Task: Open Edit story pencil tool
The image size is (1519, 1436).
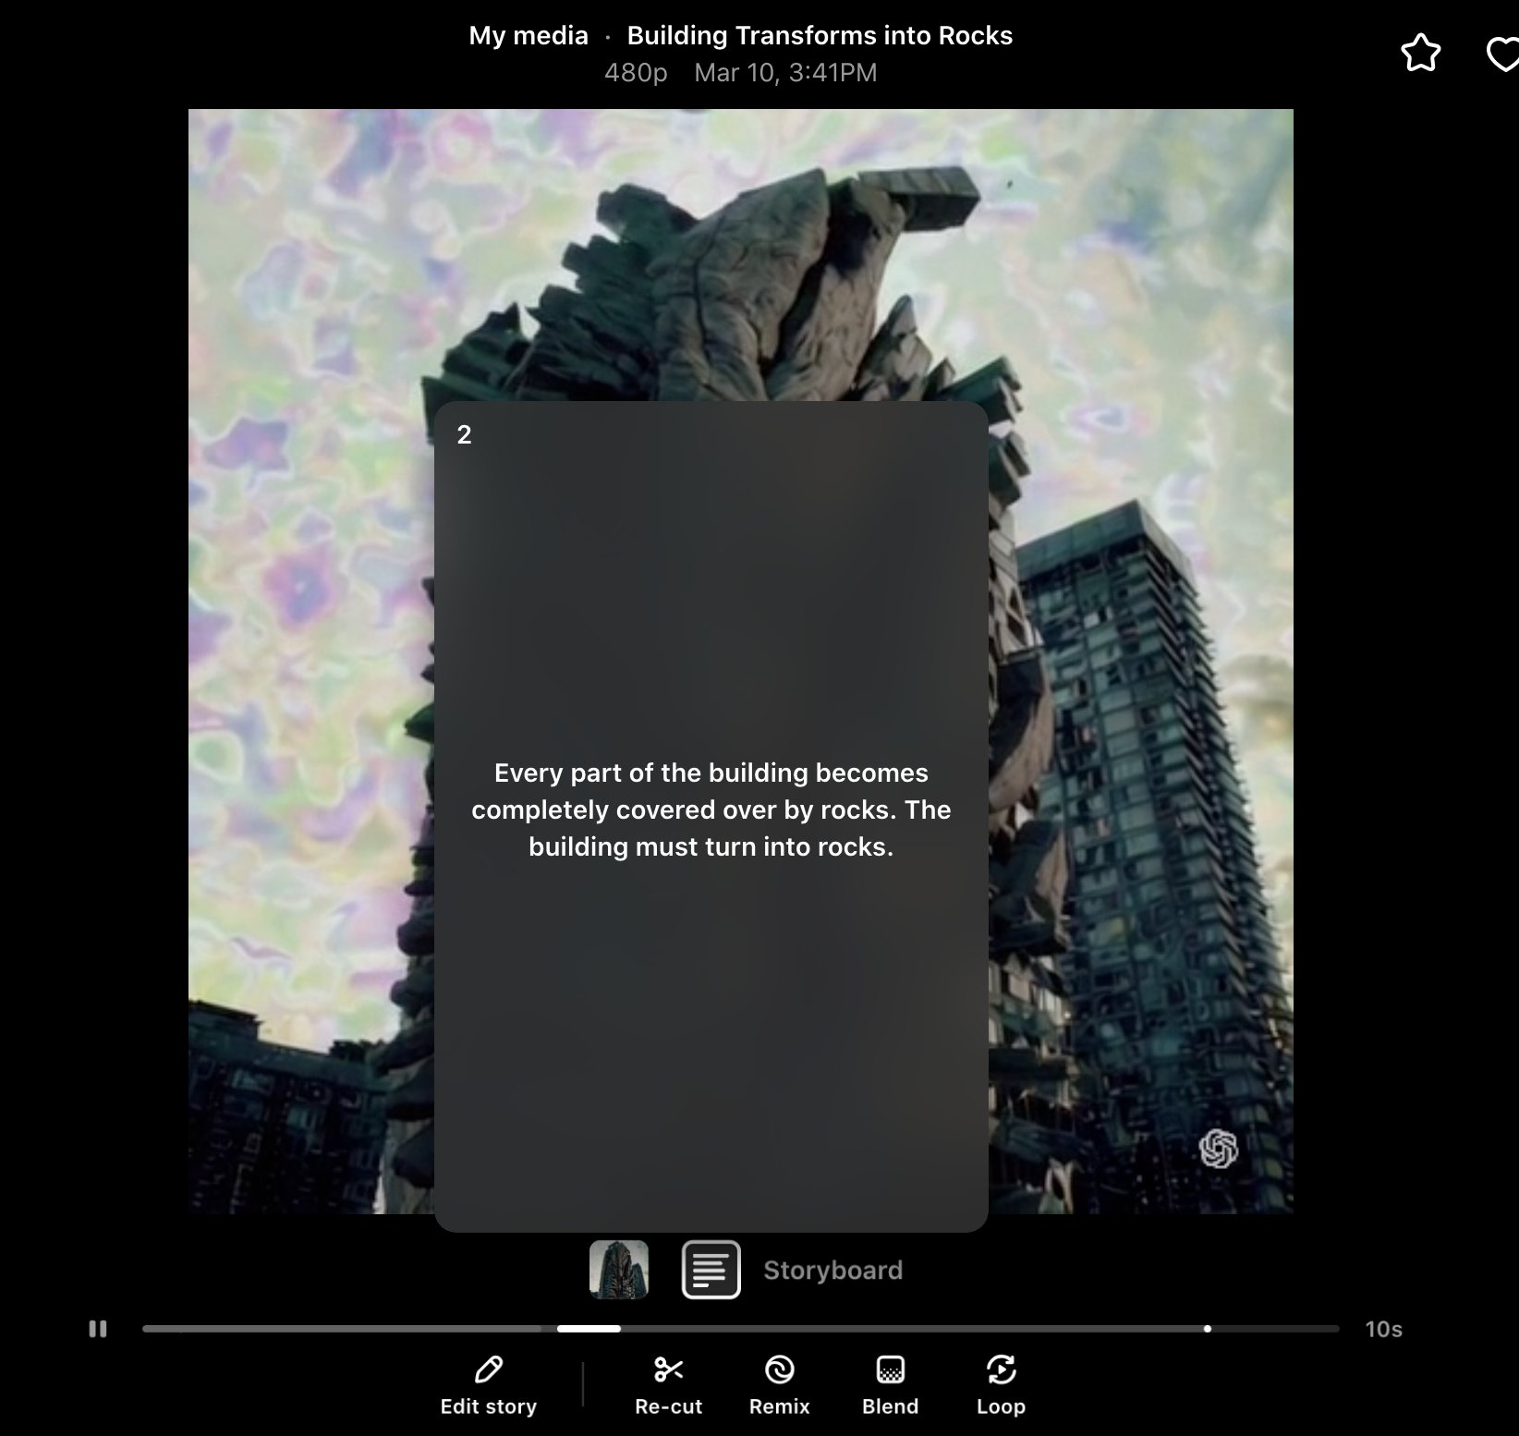Action: click(489, 1386)
